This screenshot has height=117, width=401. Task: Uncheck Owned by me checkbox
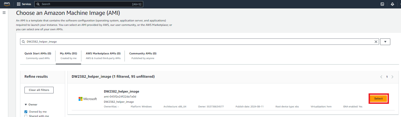(x=26, y=112)
